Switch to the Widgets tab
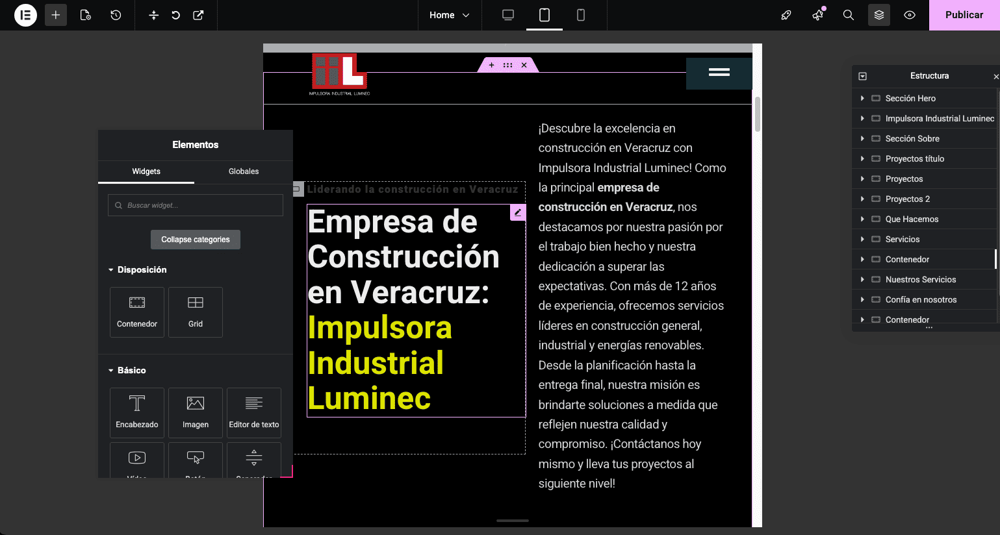Viewport: 1000px width, 535px height. tap(146, 171)
